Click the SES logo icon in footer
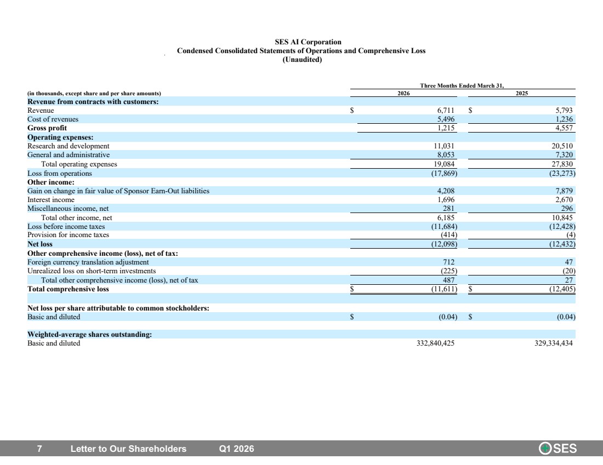The width and height of the screenshot is (603, 465). pyautogui.click(x=558, y=449)
